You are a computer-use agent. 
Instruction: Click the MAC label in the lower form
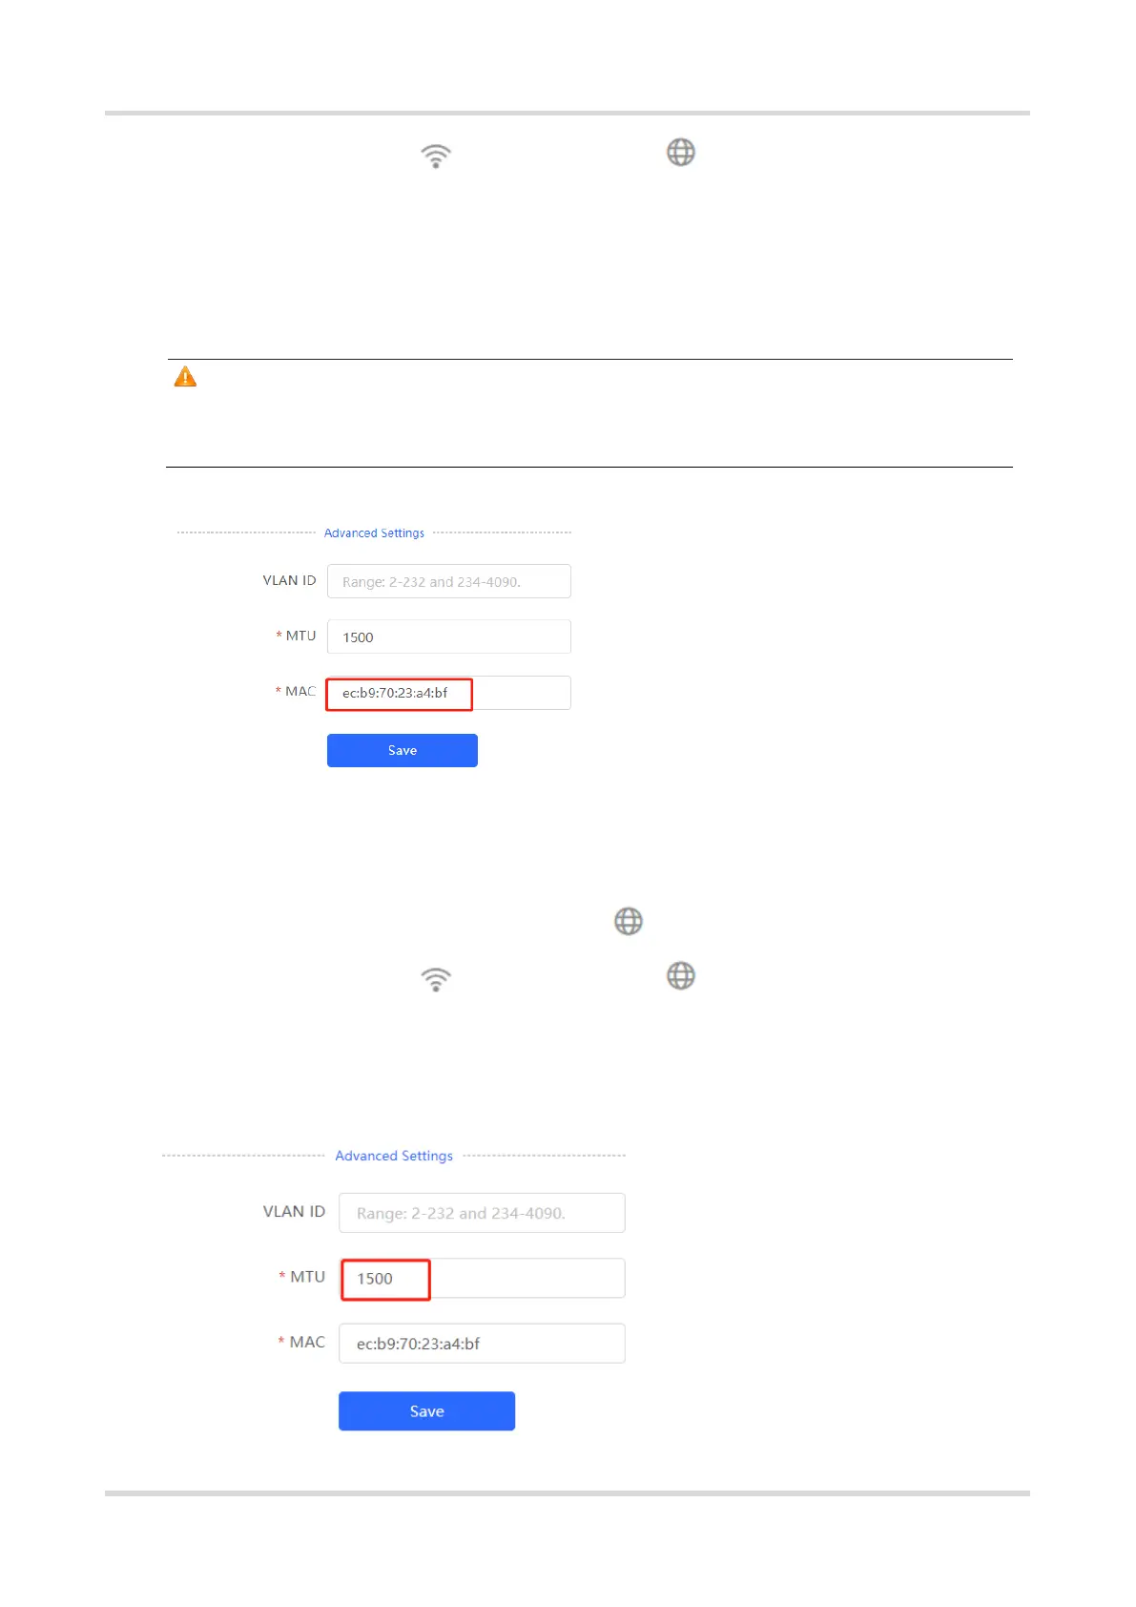[307, 1342]
